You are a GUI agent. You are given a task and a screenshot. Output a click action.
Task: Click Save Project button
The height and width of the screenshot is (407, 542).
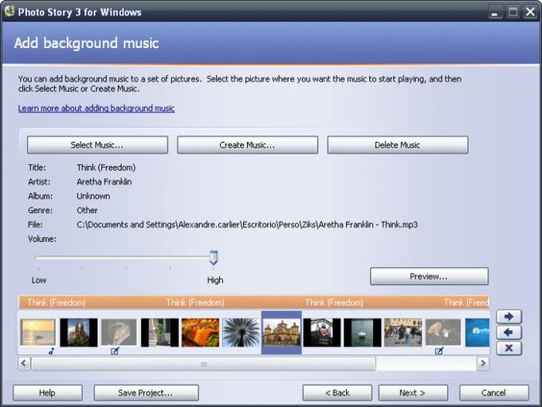pos(146,393)
